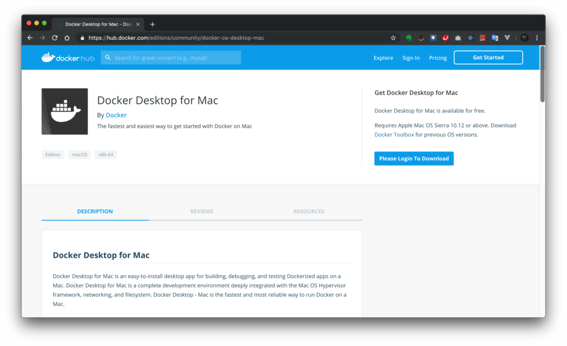Click the Docker Hub whale logo

click(x=68, y=58)
